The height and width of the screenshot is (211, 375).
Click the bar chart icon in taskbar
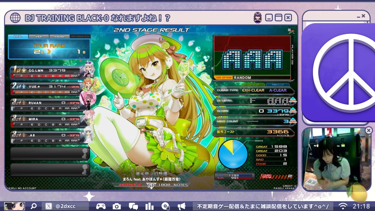coord(149,206)
